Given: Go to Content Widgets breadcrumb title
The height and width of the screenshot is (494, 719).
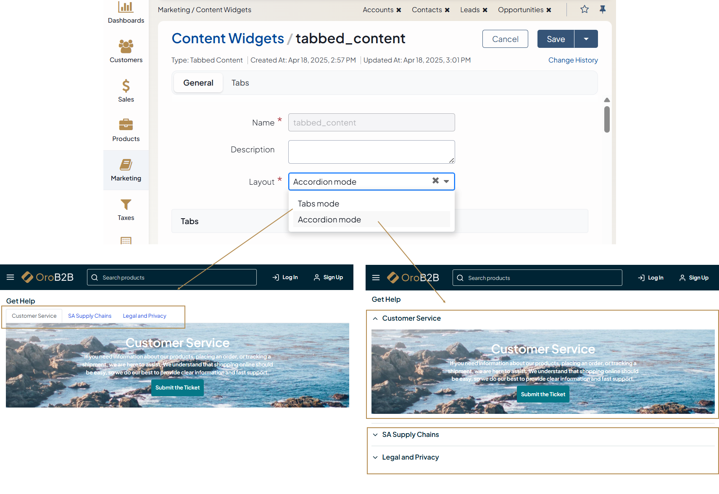Looking at the screenshot, I should tap(228, 38).
